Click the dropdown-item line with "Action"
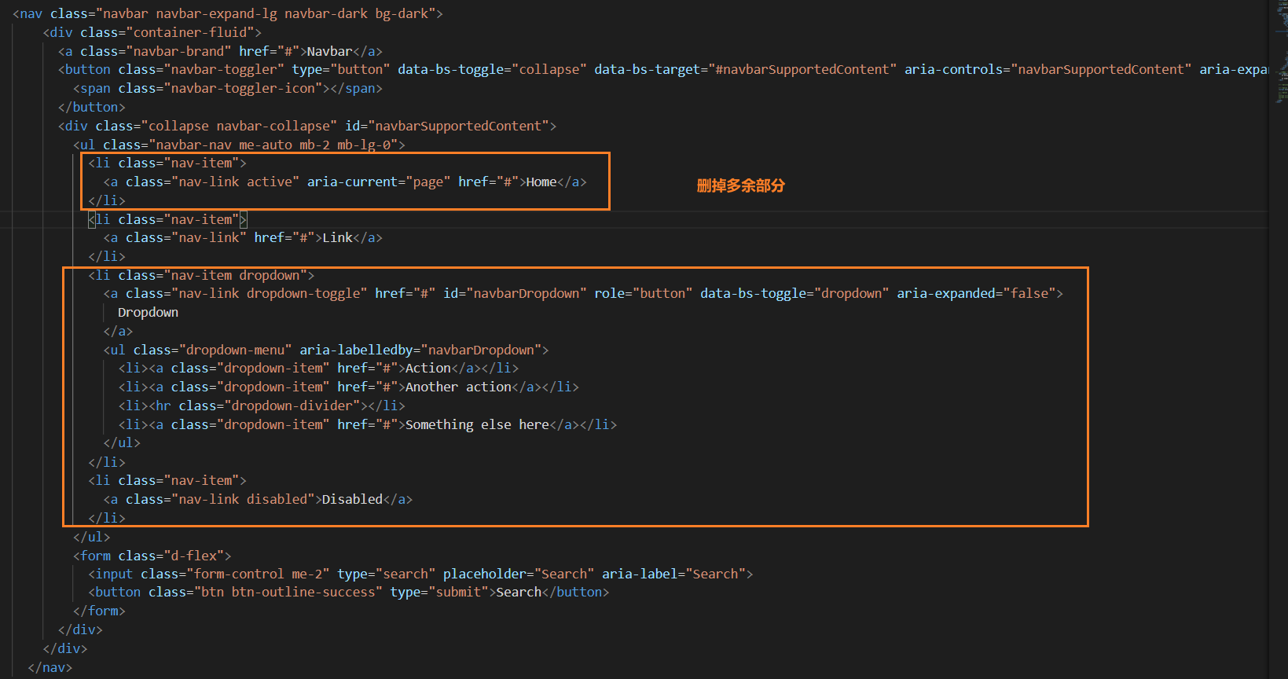 coord(319,368)
